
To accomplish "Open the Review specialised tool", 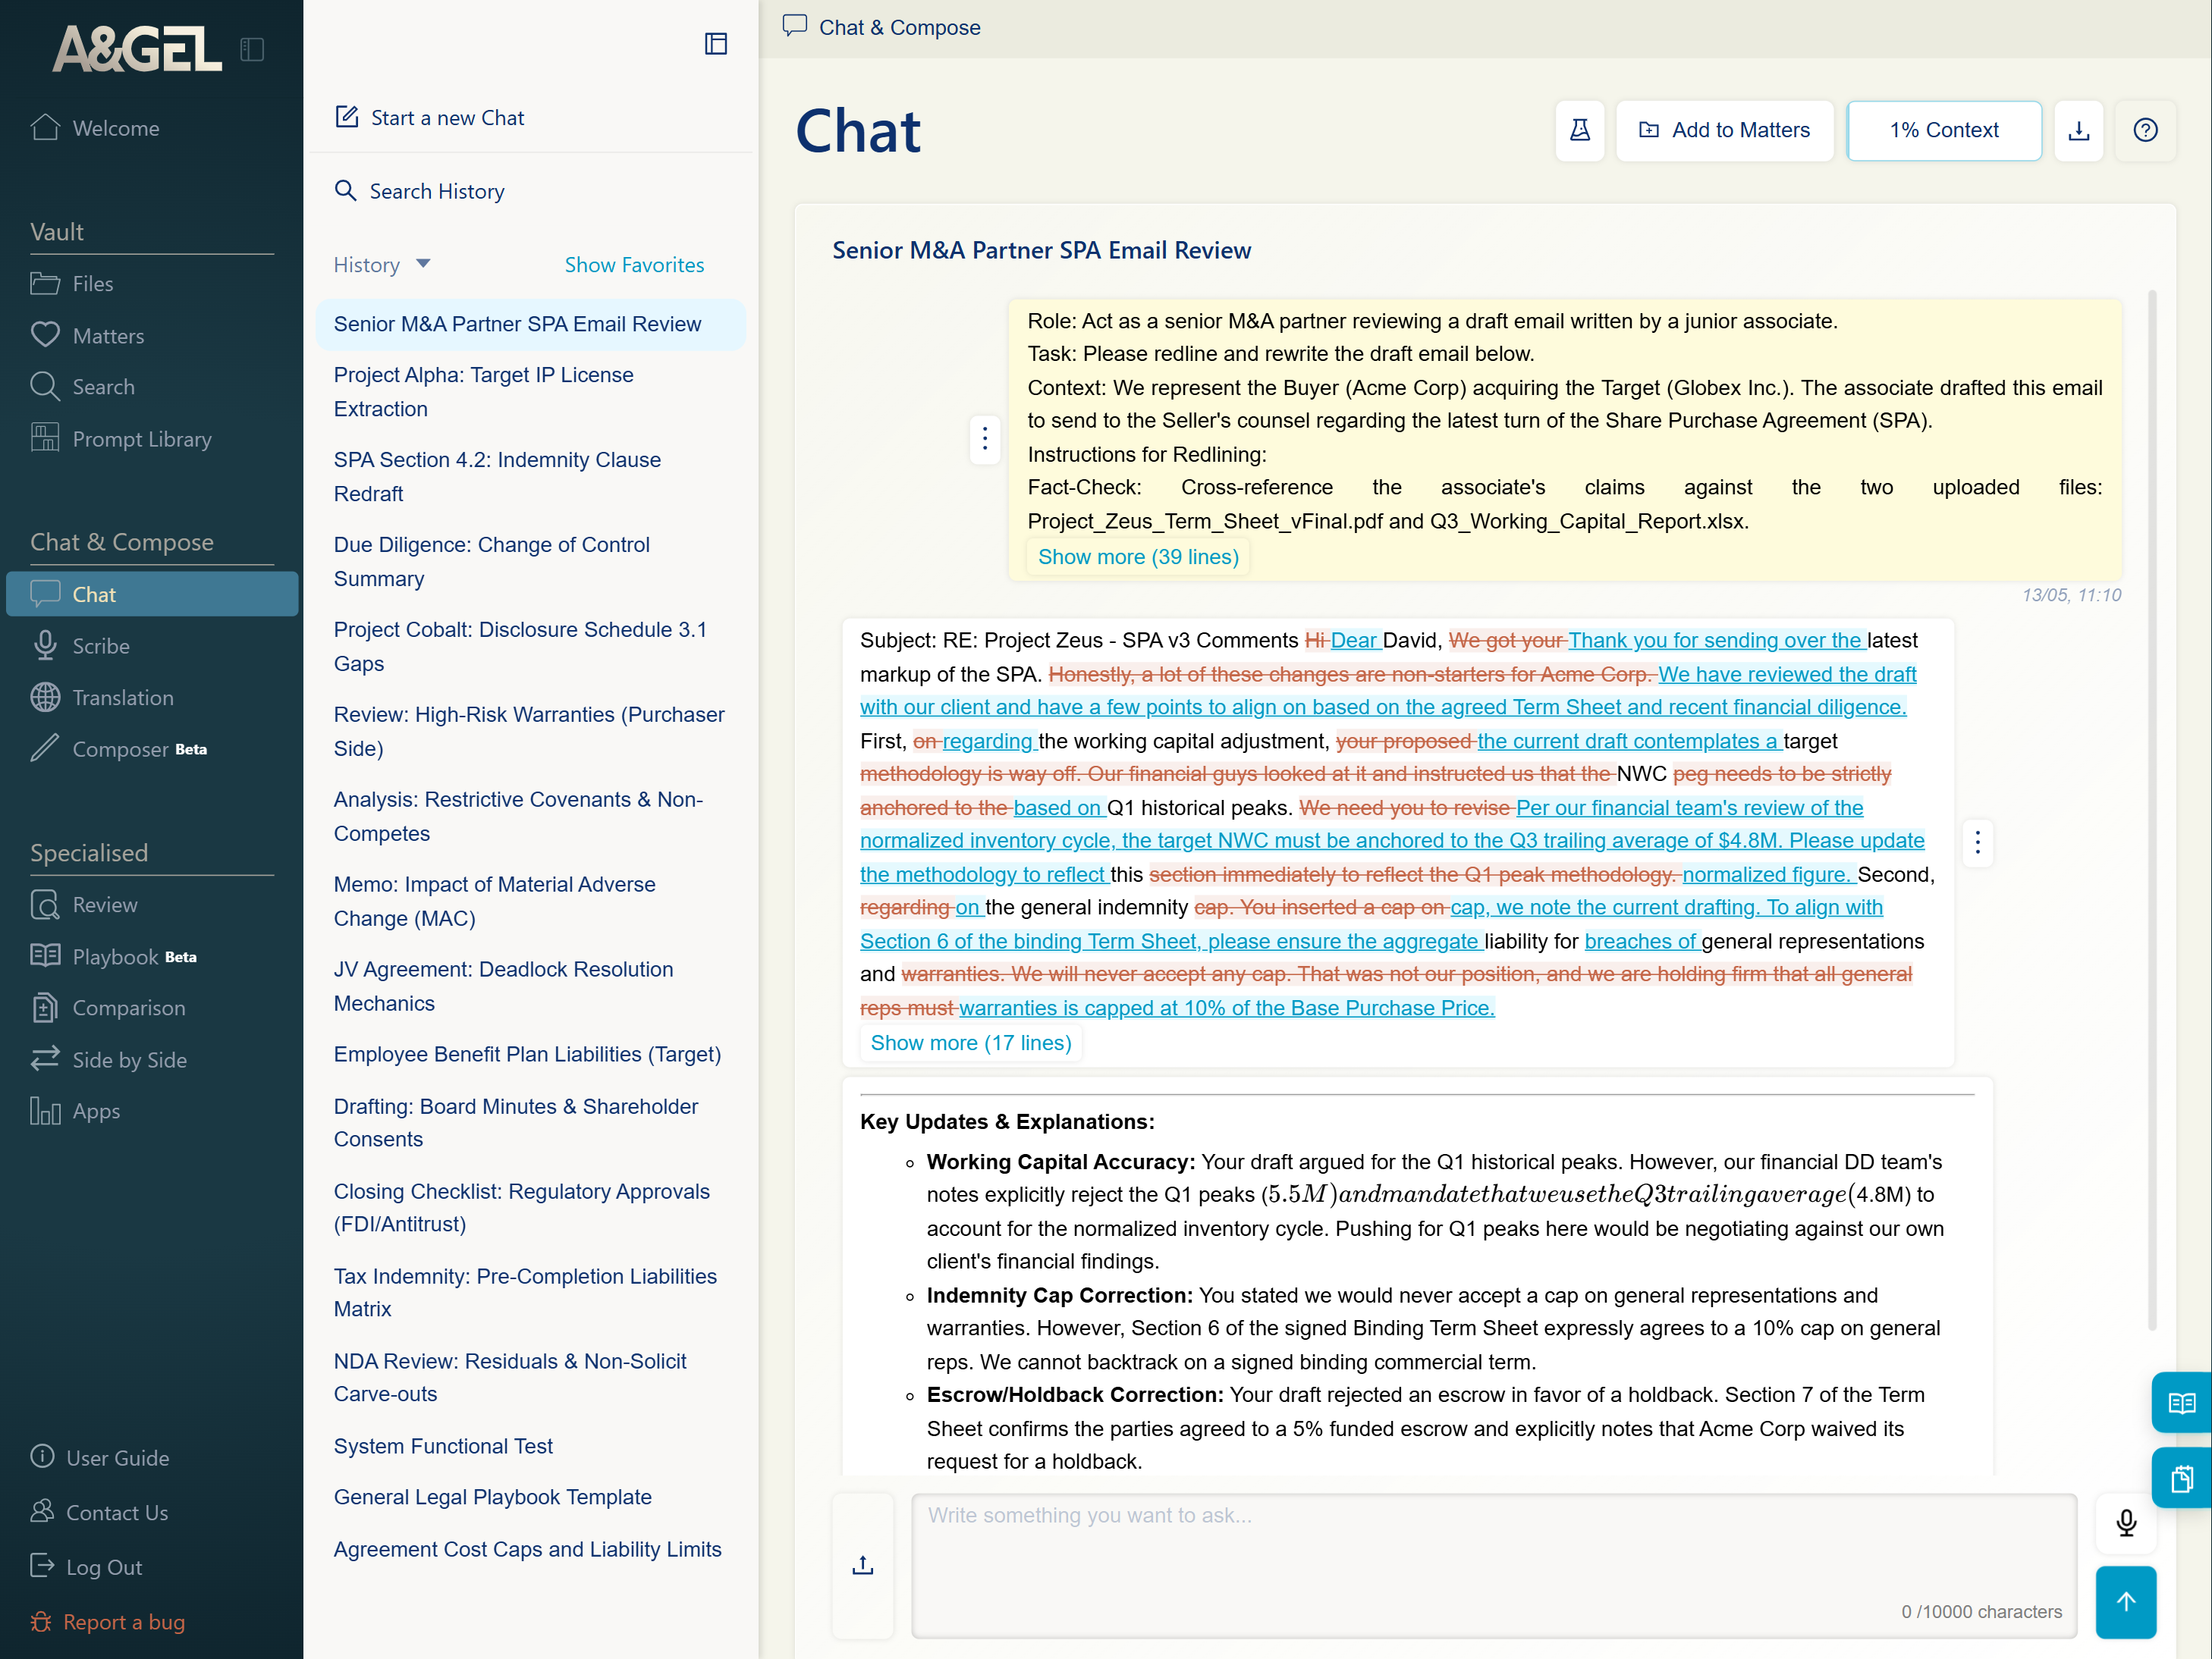I will pyautogui.click(x=84, y=905).
